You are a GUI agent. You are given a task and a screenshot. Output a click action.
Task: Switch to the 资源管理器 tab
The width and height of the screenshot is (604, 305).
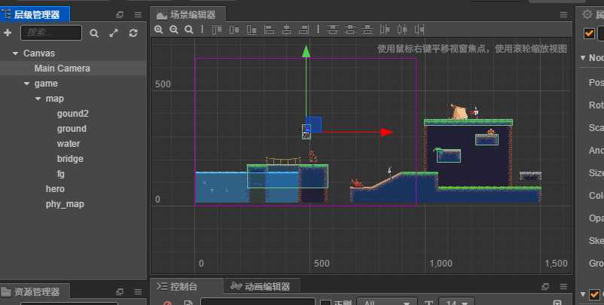pos(35,292)
